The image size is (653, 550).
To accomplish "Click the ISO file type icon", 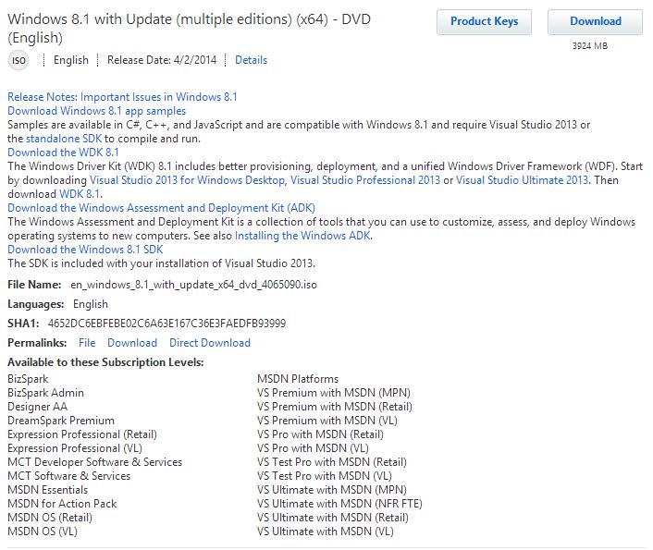I will [x=18, y=60].
